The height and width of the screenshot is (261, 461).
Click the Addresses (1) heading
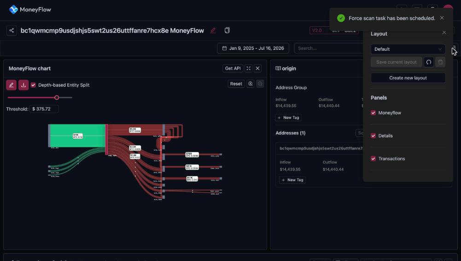pyautogui.click(x=291, y=133)
